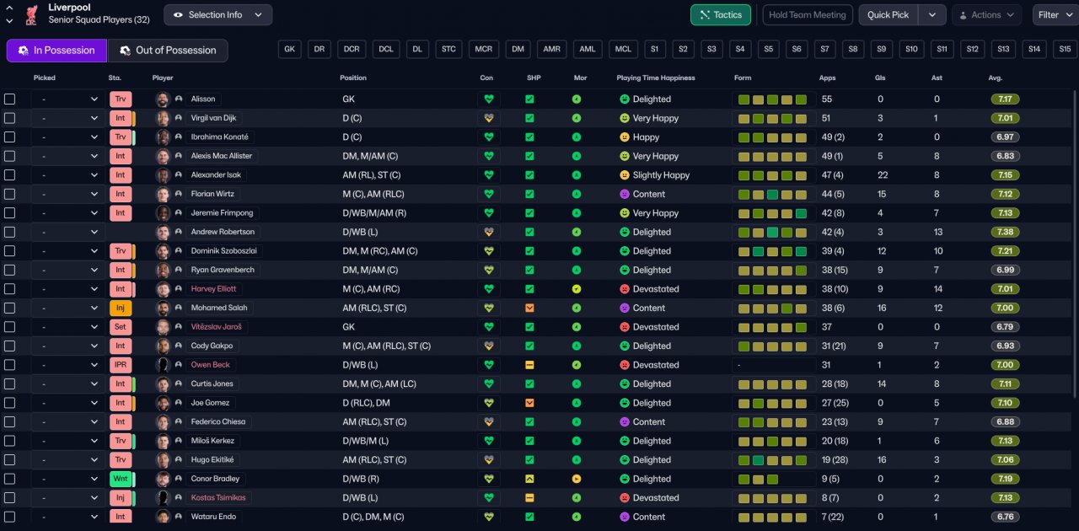The width and height of the screenshot is (1079, 531).
Task: Tick the checkbox for Wataru Endo
Action: tap(9, 517)
